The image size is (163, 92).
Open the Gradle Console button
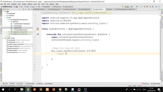pos(155,84)
